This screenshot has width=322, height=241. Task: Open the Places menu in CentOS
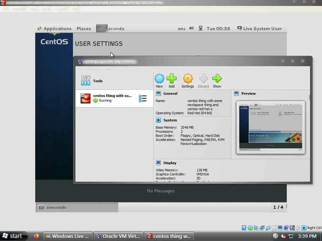84,29
